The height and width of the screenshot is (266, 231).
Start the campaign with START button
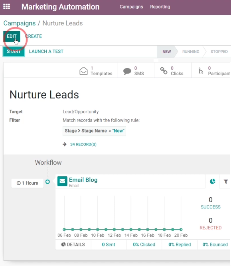click(x=14, y=52)
